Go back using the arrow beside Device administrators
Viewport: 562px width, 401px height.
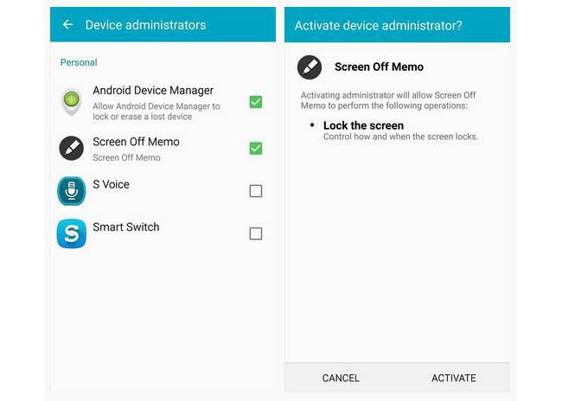click(x=67, y=25)
